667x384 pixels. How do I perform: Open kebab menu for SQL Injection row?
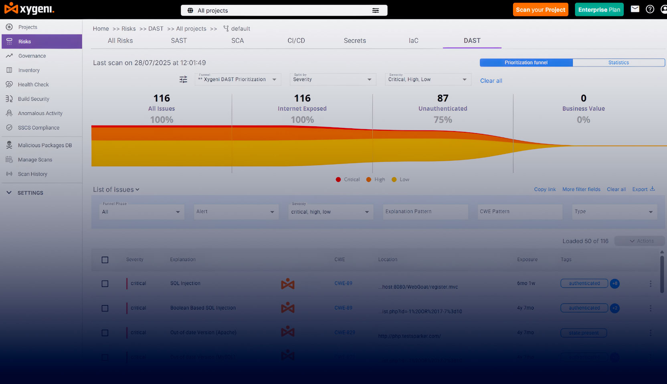(x=650, y=284)
